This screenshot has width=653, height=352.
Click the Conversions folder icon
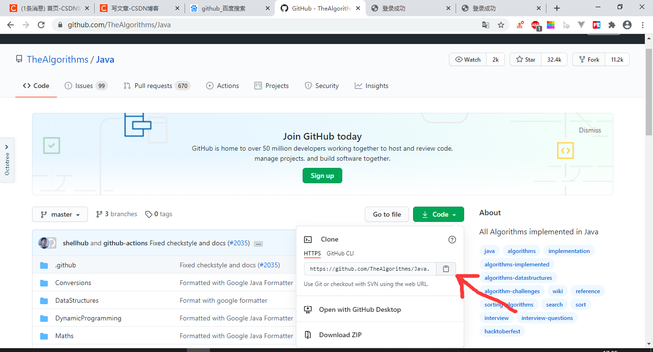click(x=44, y=283)
